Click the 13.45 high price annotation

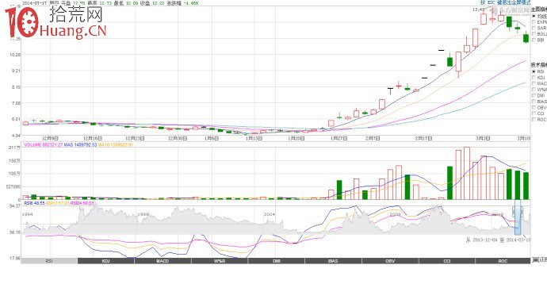pos(479,10)
